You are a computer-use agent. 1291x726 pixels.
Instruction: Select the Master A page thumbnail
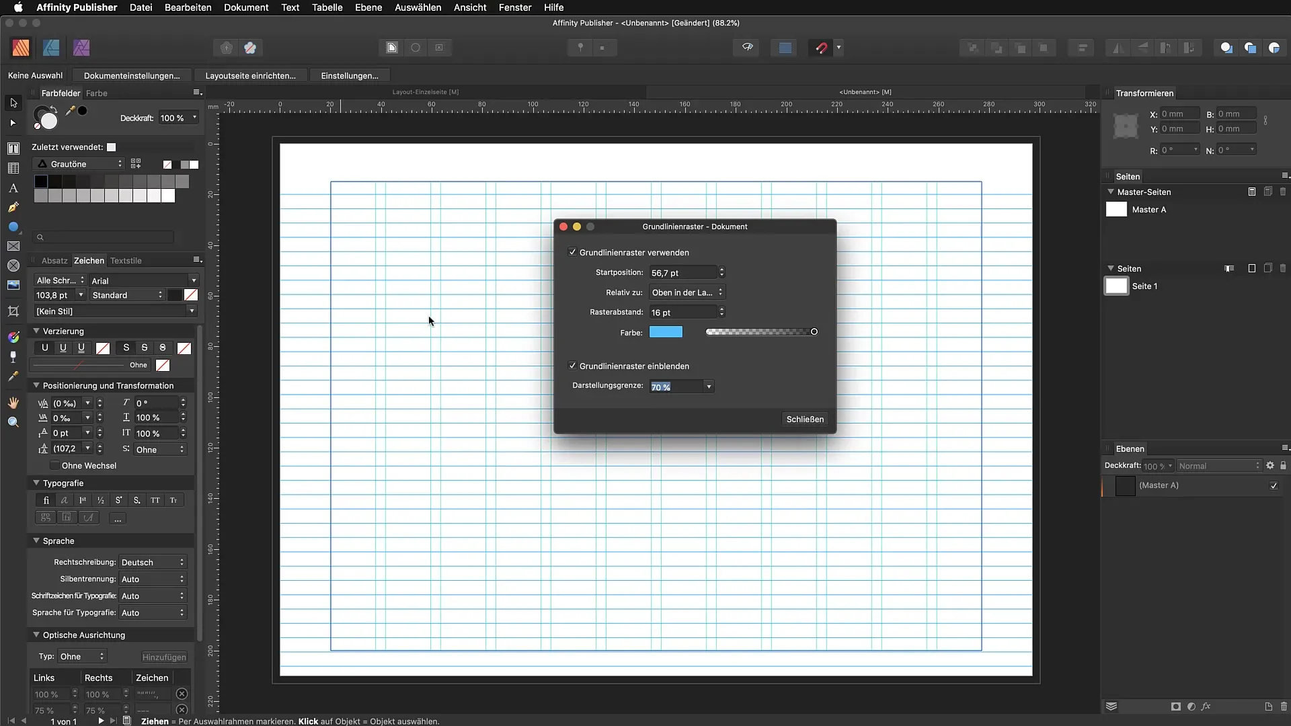(x=1116, y=209)
